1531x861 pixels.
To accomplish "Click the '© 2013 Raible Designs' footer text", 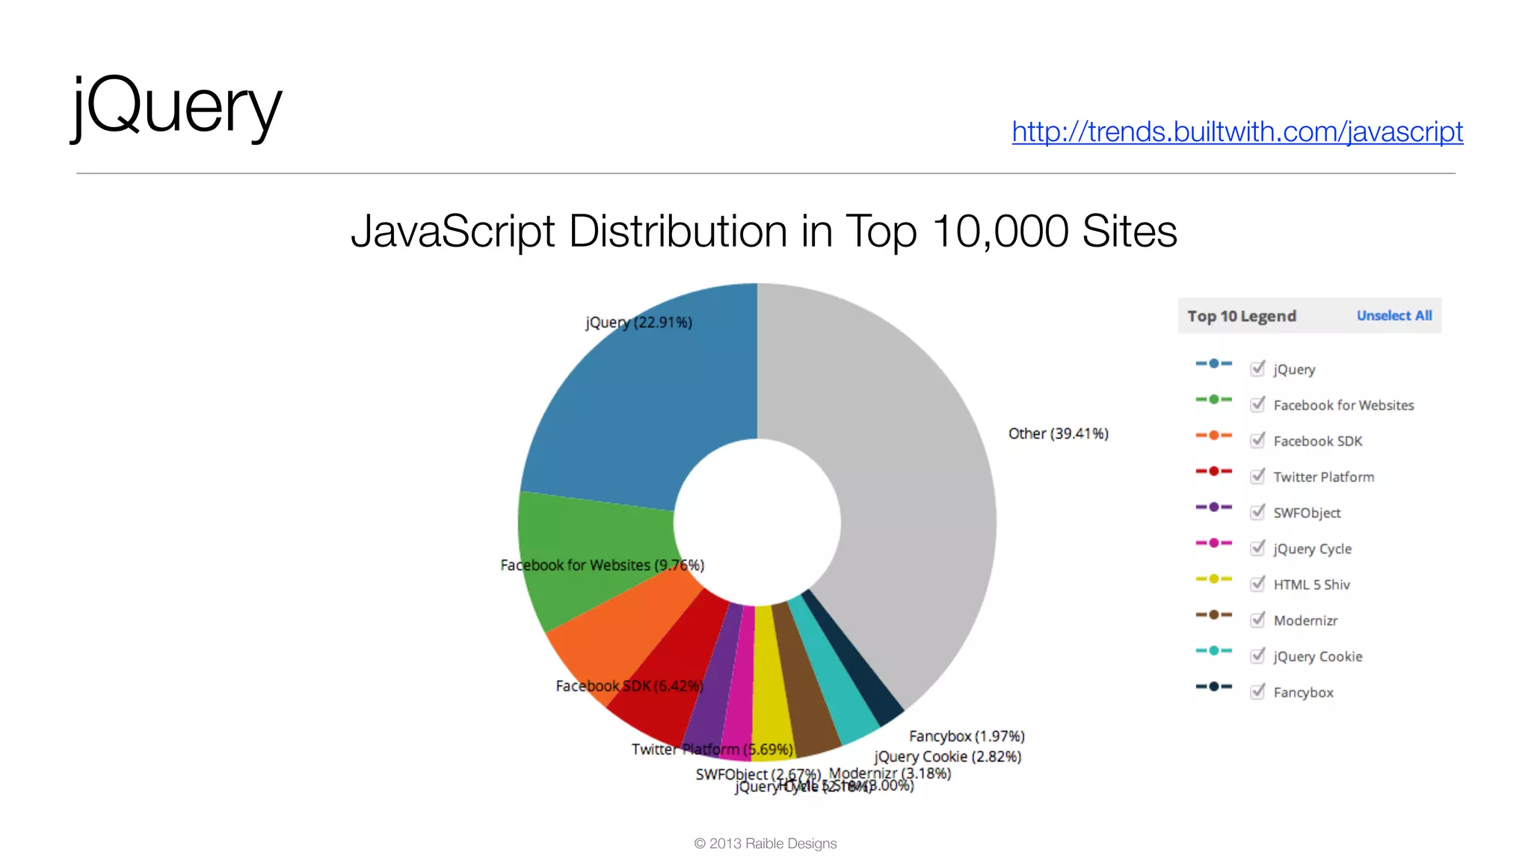I will click(x=765, y=843).
